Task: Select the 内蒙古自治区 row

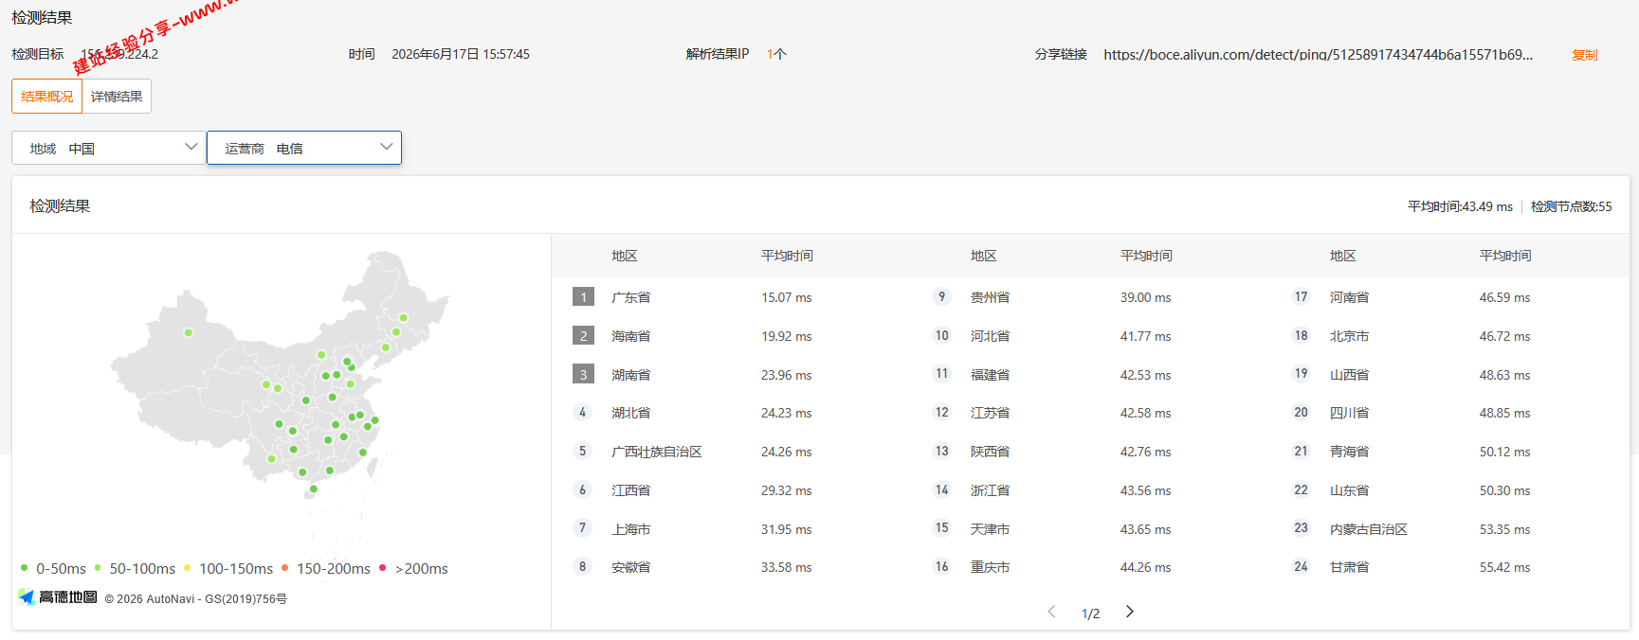Action: [1449, 529]
